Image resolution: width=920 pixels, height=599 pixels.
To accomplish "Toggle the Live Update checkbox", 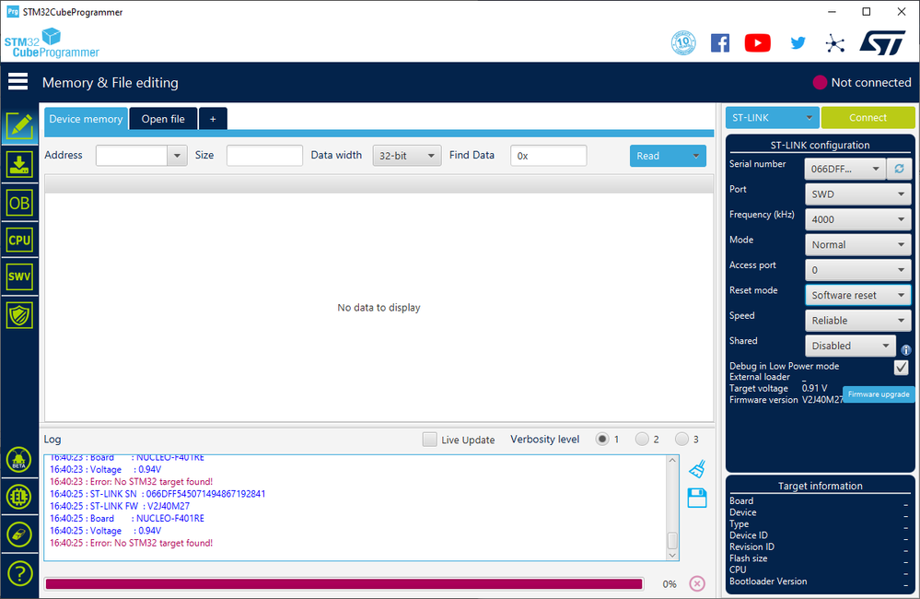I will pos(429,440).
